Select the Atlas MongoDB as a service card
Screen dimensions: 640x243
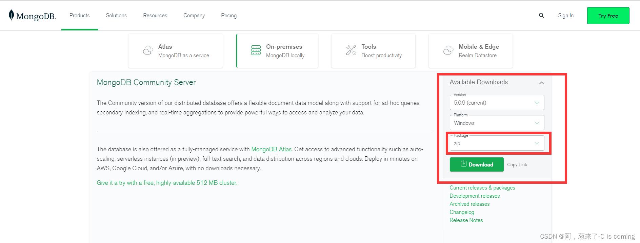(x=176, y=51)
